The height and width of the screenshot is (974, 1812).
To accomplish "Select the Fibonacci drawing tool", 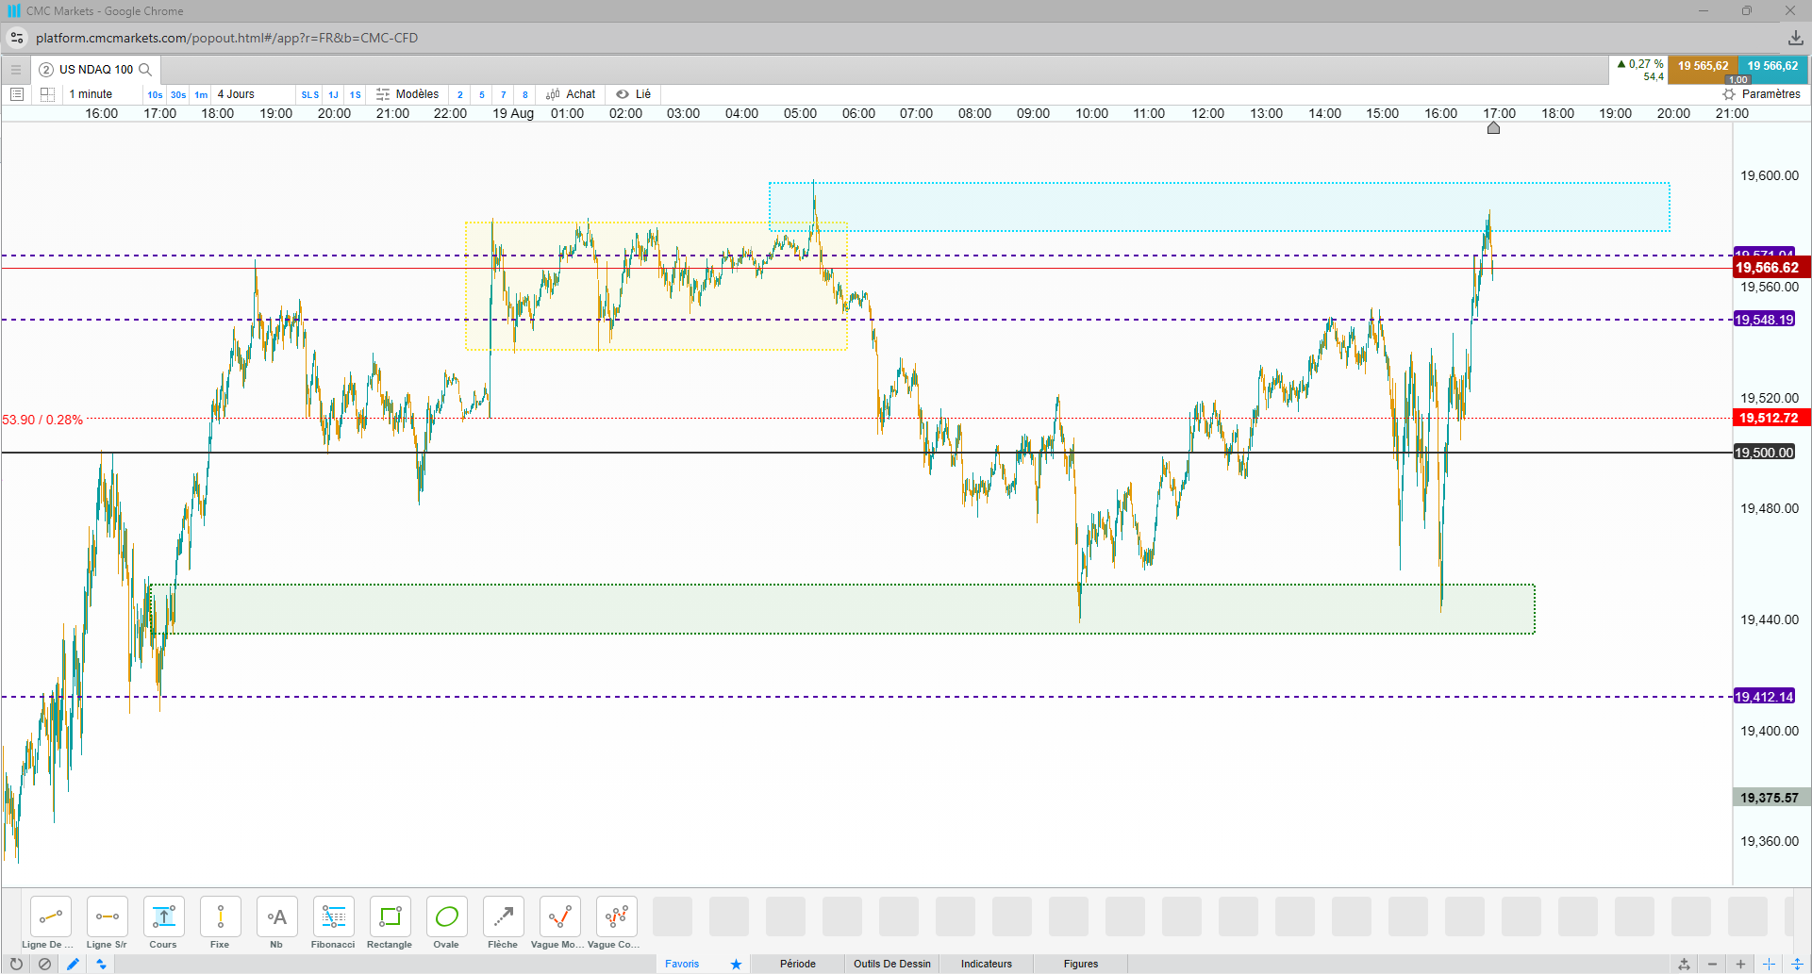I will (333, 923).
